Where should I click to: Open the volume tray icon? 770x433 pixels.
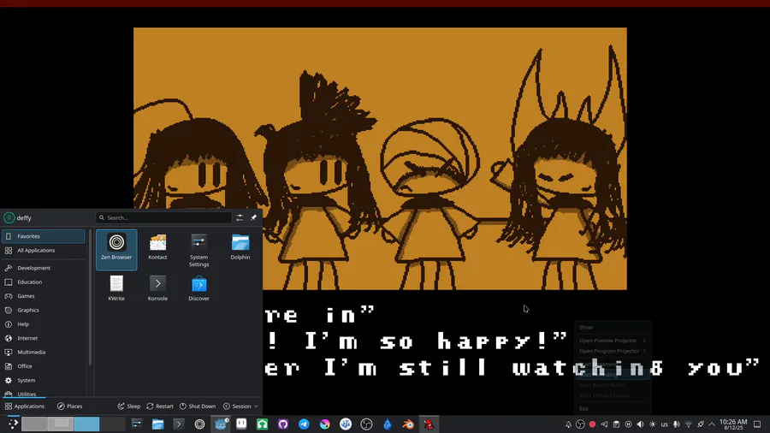click(640, 424)
